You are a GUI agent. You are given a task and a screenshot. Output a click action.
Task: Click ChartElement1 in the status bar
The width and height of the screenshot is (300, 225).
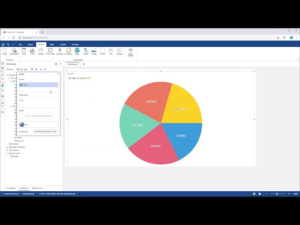(29, 194)
